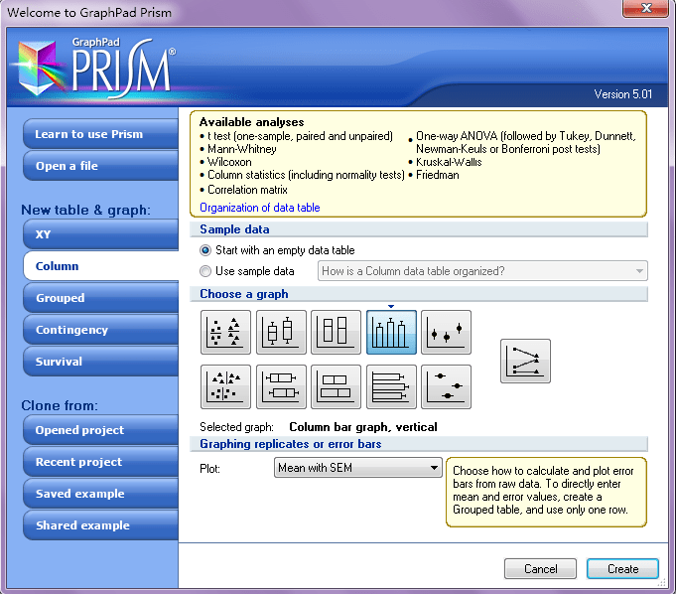Open Organization of data table link
Image resolution: width=676 pixels, height=594 pixels.
[x=259, y=208]
